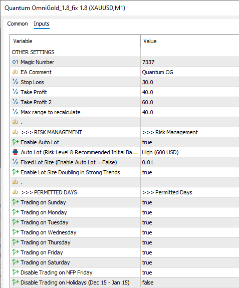Select the Take Profit value 40.0
This screenshot has height=288, width=239.
click(x=147, y=92)
